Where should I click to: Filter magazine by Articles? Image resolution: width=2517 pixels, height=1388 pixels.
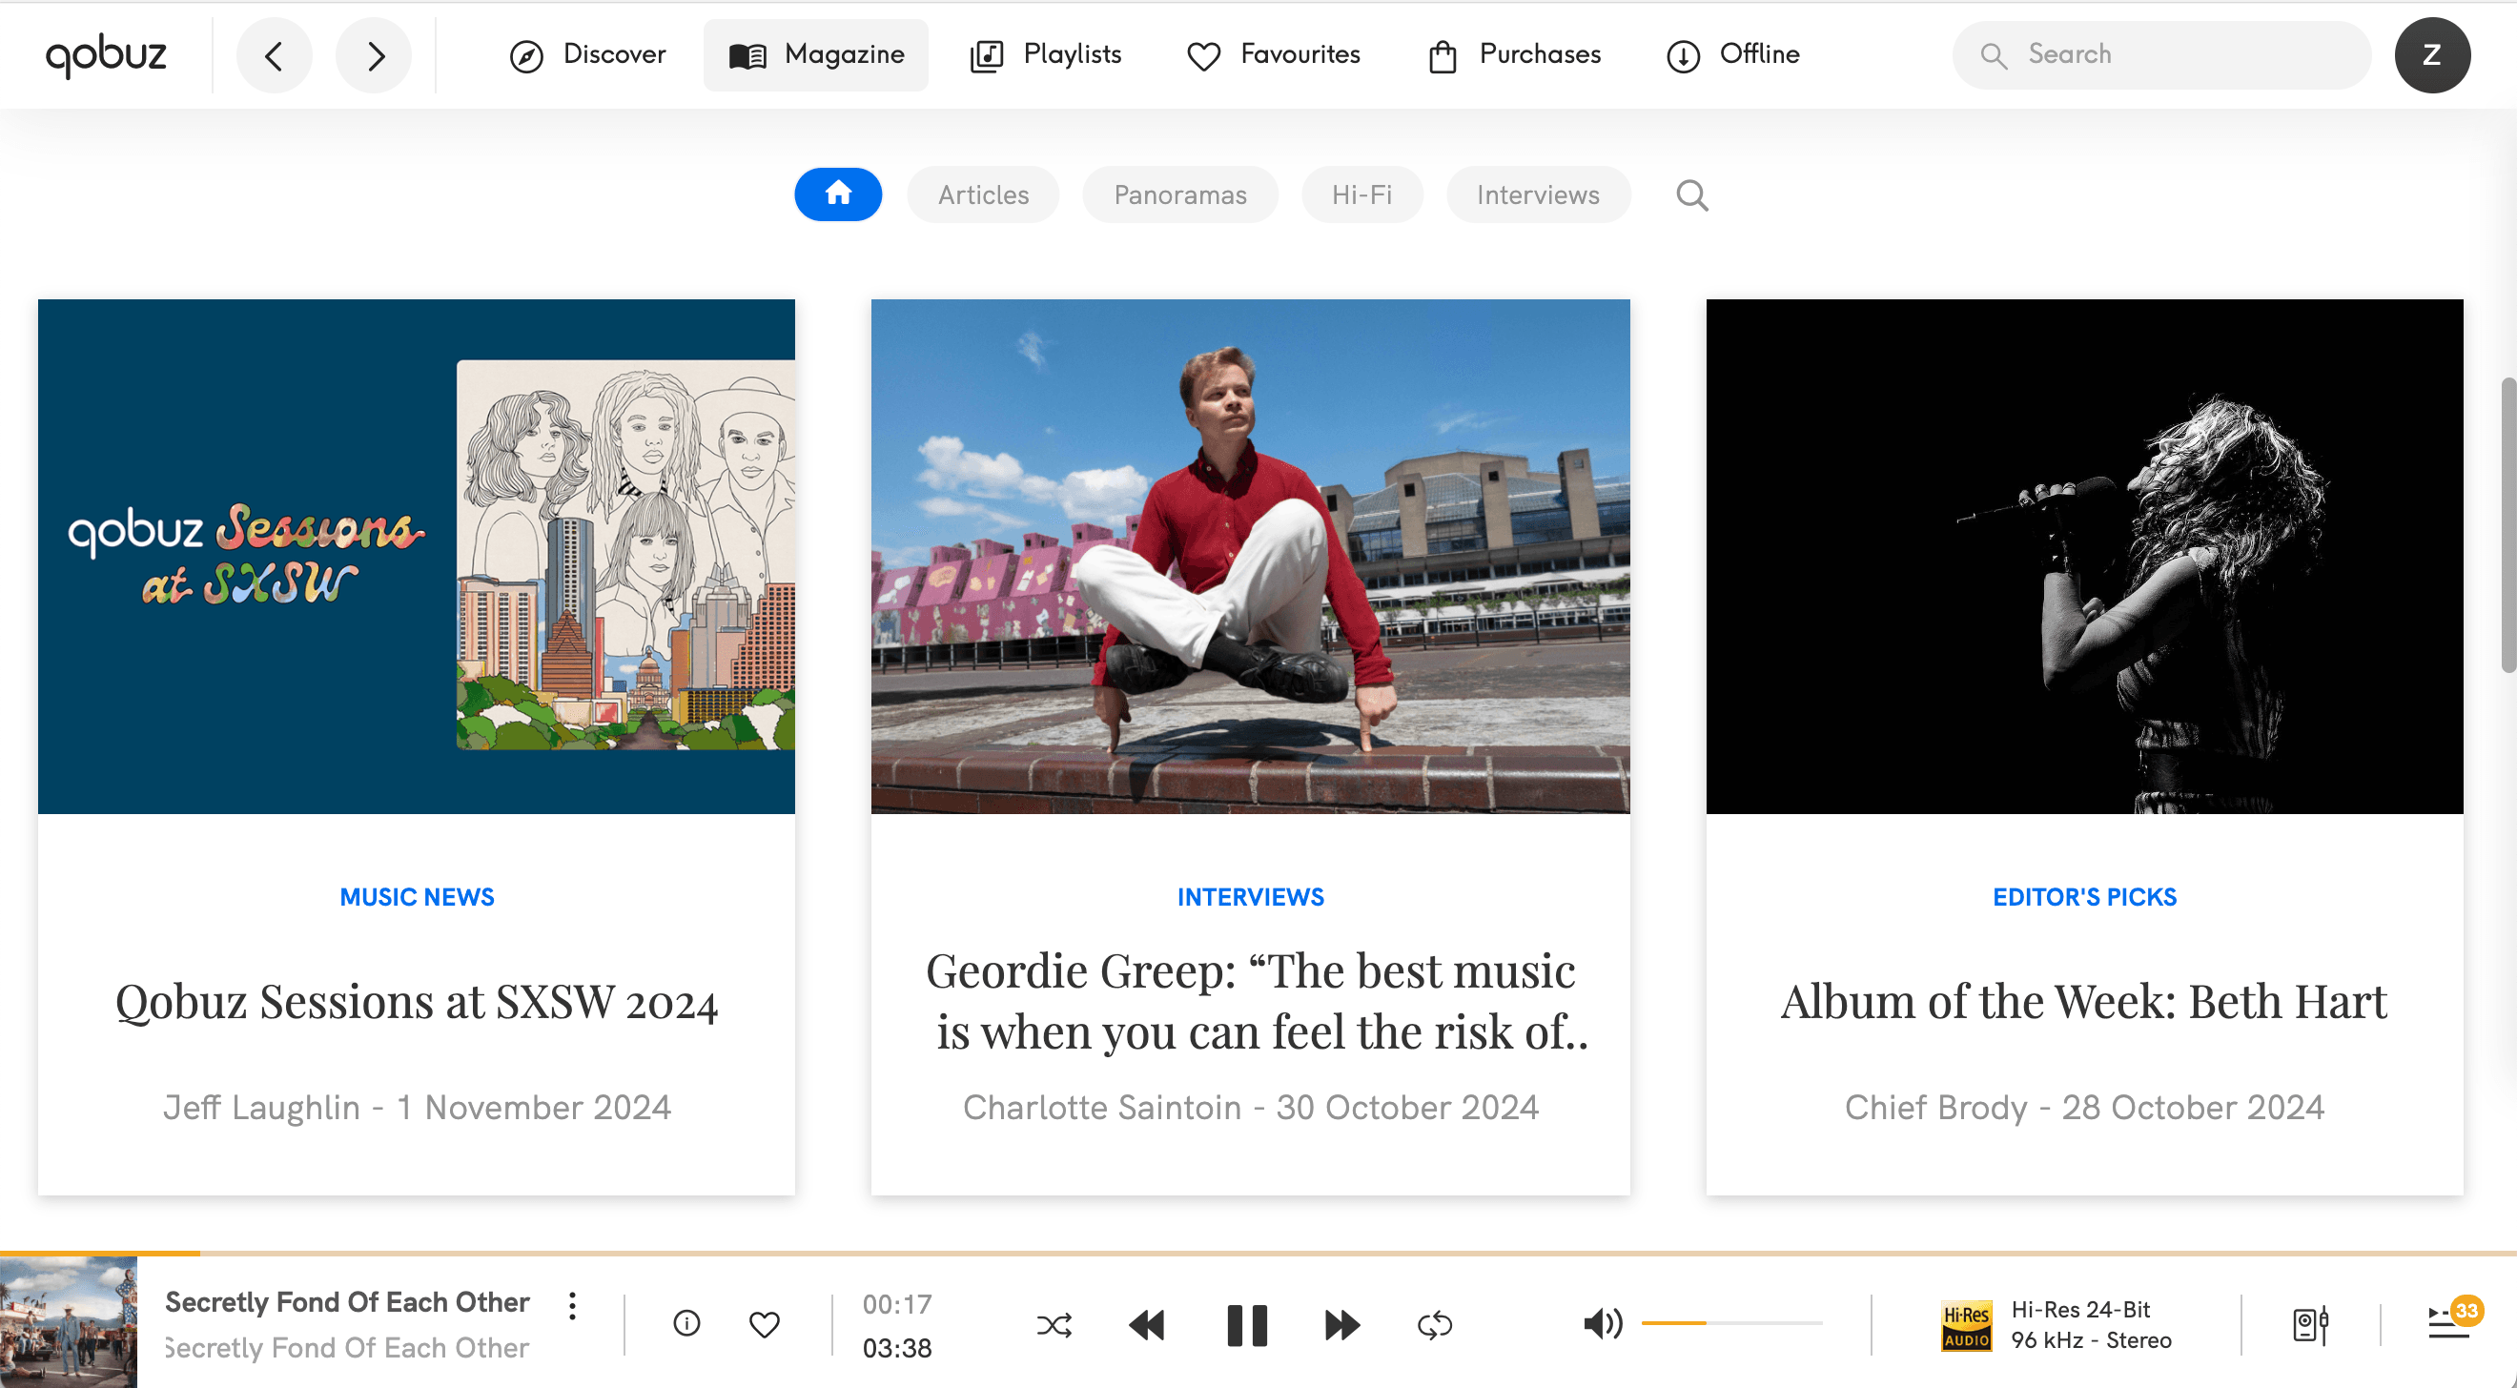pos(983,194)
